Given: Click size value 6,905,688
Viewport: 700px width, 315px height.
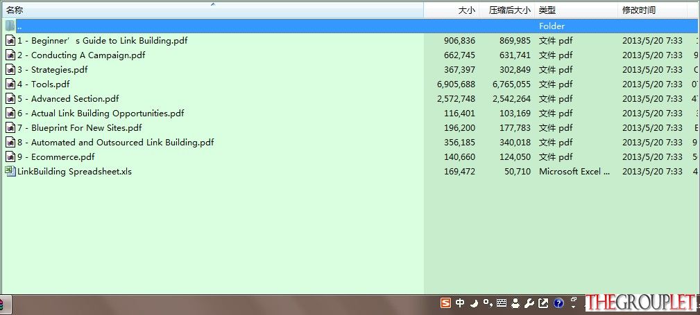Looking at the screenshot, I should tap(456, 84).
